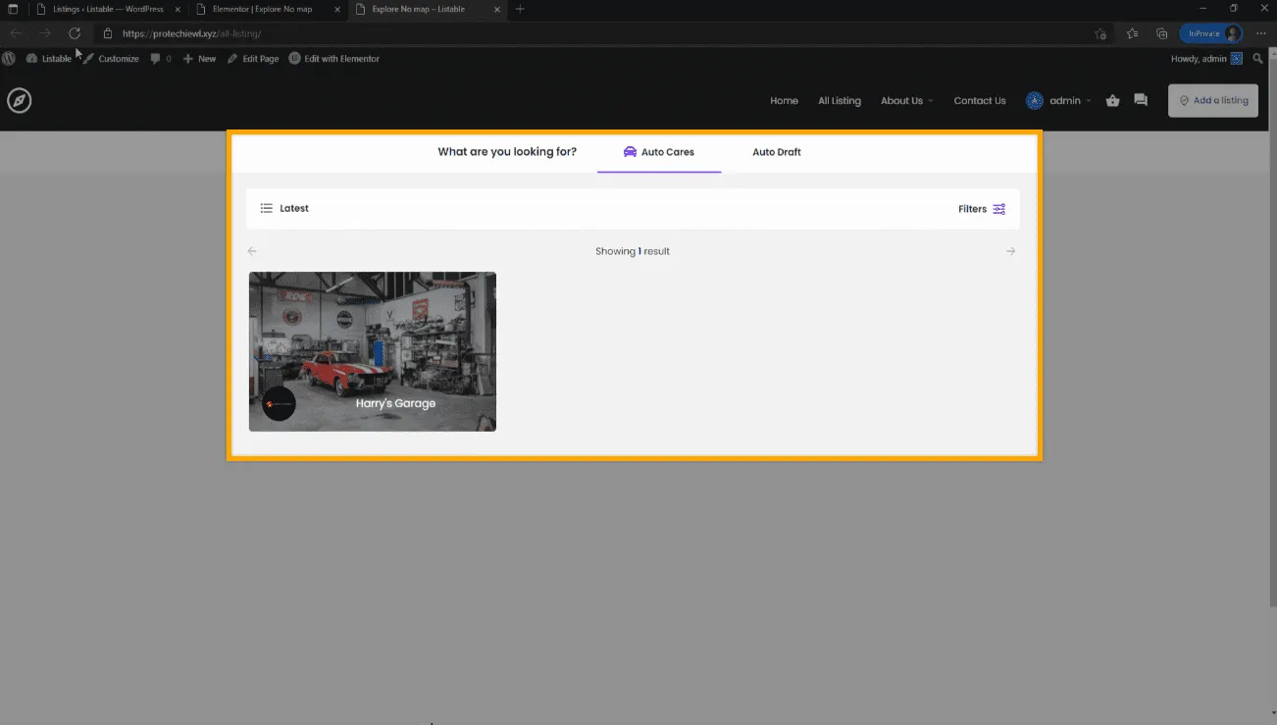This screenshot has width=1277, height=725.
Task: Open the Filters panel
Action: click(x=982, y=209)
